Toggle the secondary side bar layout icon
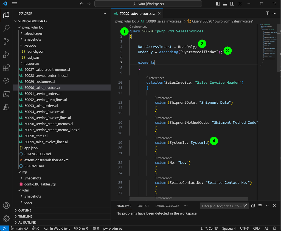Screen dimensions: 281x231 (x=232, y=4)
